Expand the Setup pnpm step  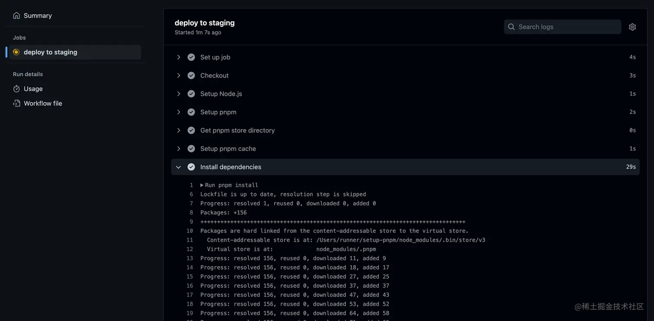click(178, 112)
